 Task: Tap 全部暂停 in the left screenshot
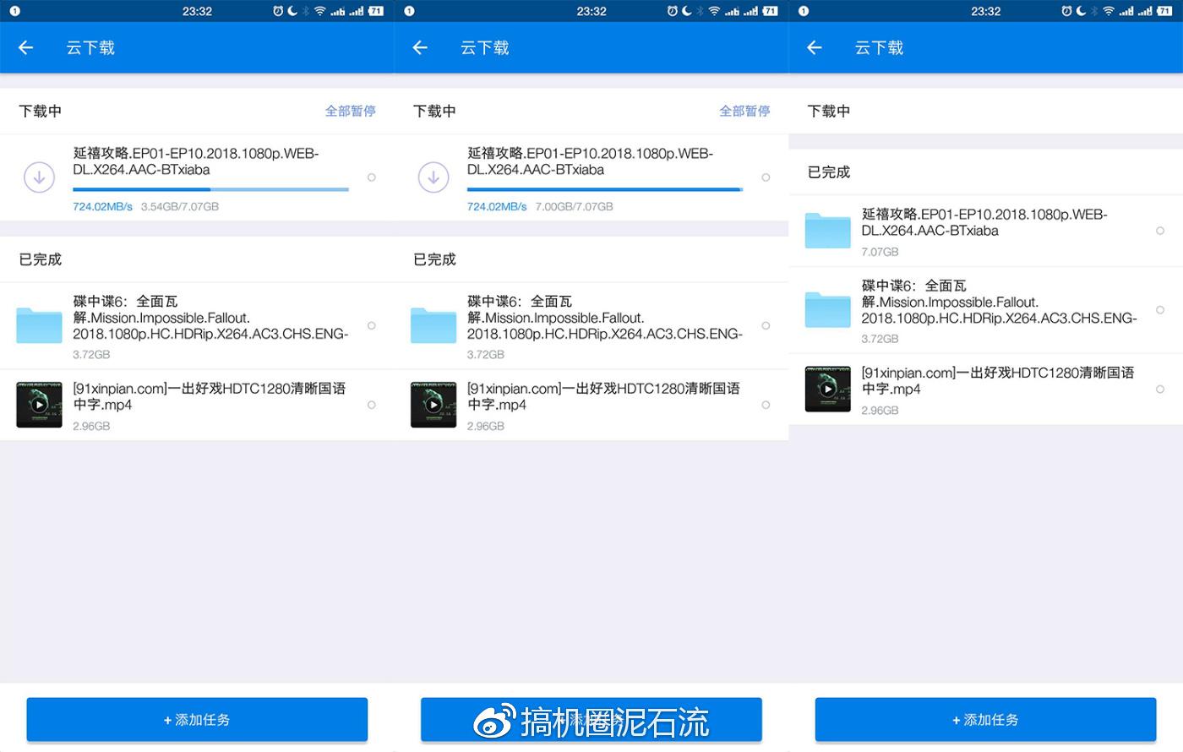coord(351,111)
